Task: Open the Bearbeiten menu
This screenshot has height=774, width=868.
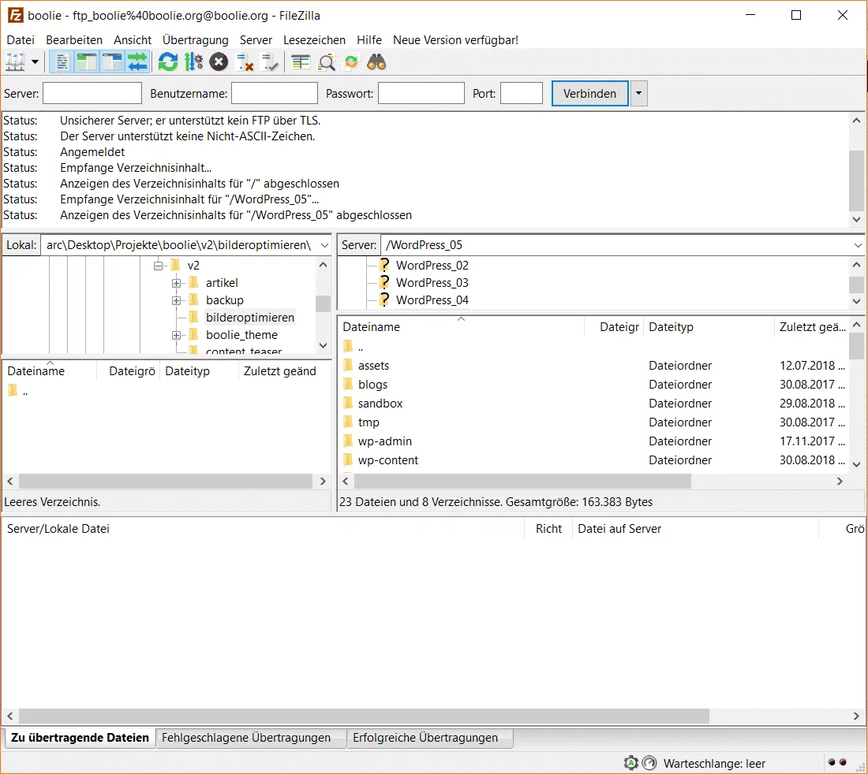Action: [x=74, y=40]
